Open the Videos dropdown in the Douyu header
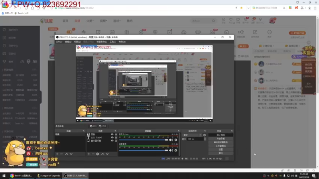 103,21
